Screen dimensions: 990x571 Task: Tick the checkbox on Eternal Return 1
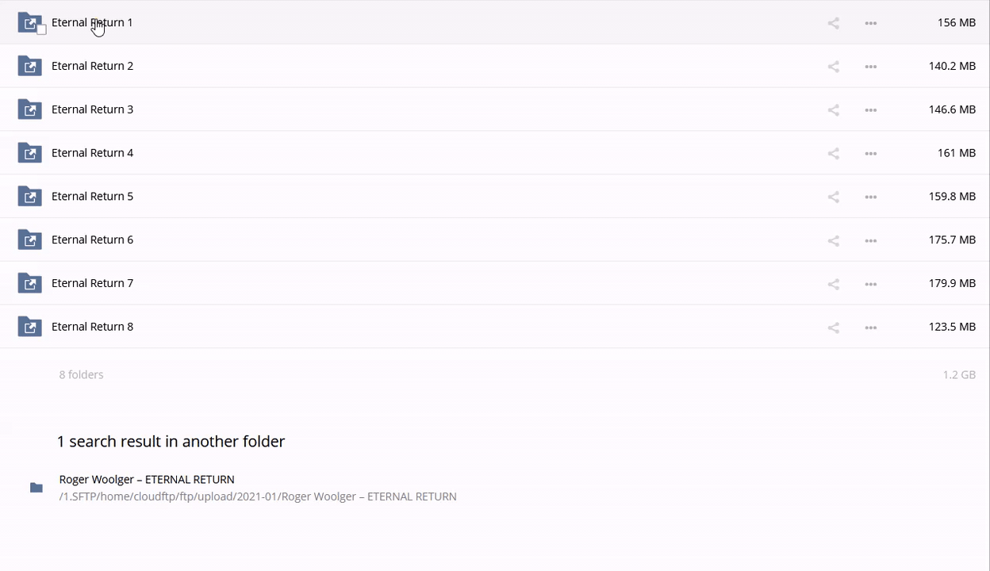coord(41,30)
